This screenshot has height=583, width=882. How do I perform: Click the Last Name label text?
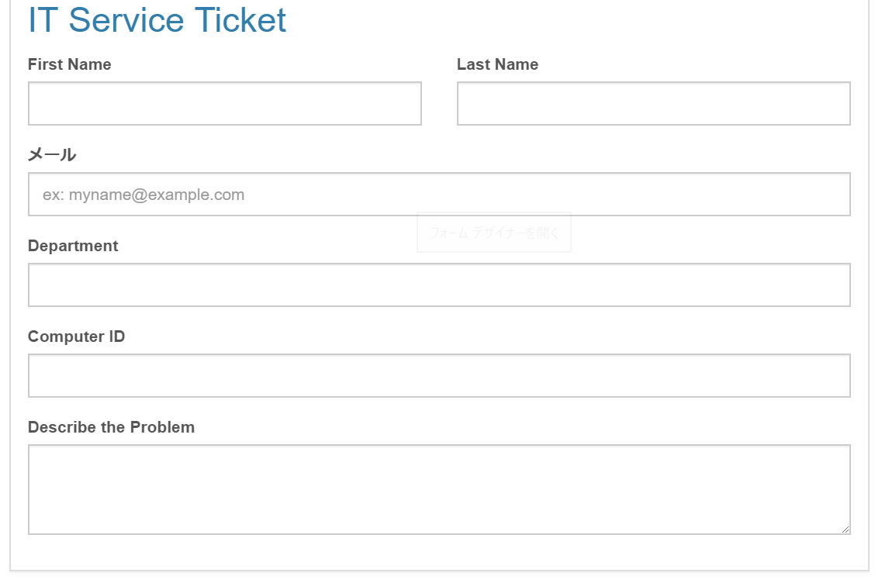click(497, 64)
